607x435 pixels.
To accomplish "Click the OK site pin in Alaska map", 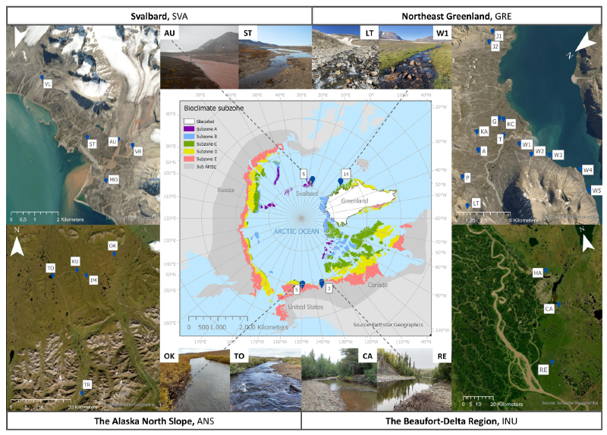I will pos(115,253).
